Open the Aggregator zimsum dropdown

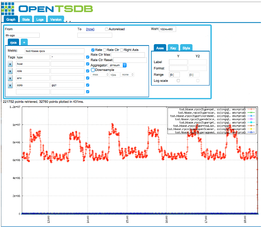[118, 65]
